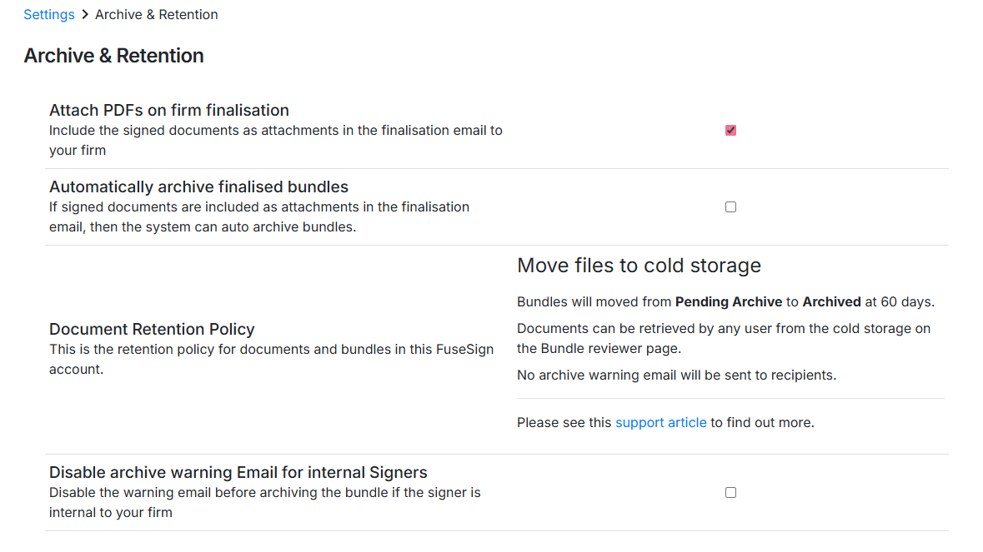This screenshot has height=552, width=983.
Task: Go back to Settings via breadcrumb
Action: point(48,14)
